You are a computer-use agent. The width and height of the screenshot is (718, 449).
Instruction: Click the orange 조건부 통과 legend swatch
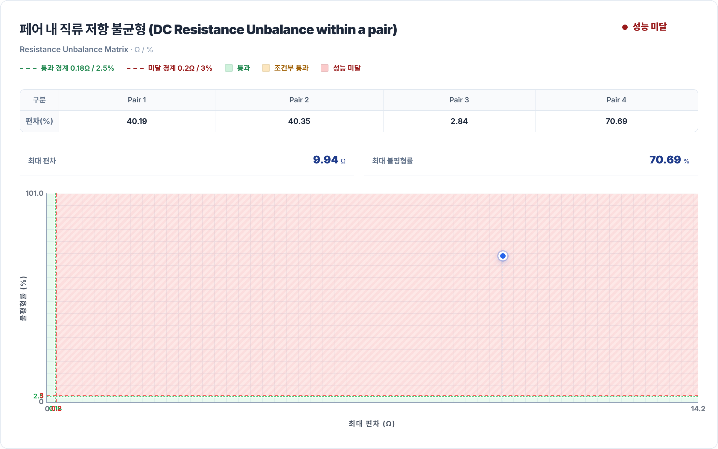(266, 68)
